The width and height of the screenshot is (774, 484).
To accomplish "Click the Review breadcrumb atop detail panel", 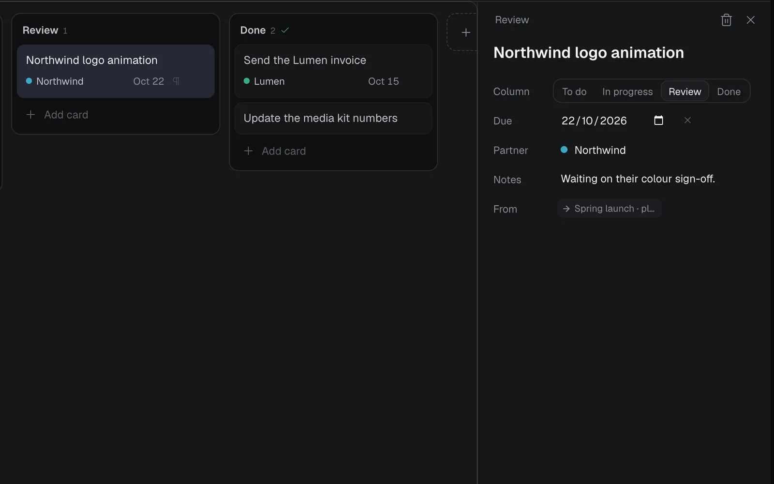I will coord(512,20).
